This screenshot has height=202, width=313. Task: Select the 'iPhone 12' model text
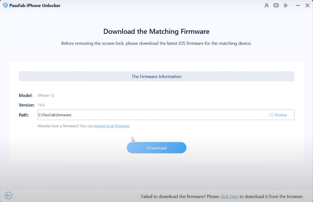pyautogui.click(x=46, y=96)
